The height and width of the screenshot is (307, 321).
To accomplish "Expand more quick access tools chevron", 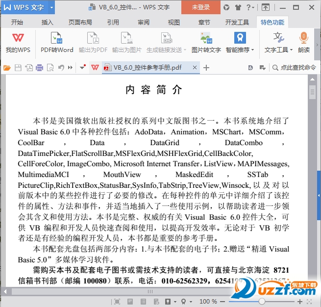I will [70, 67].
